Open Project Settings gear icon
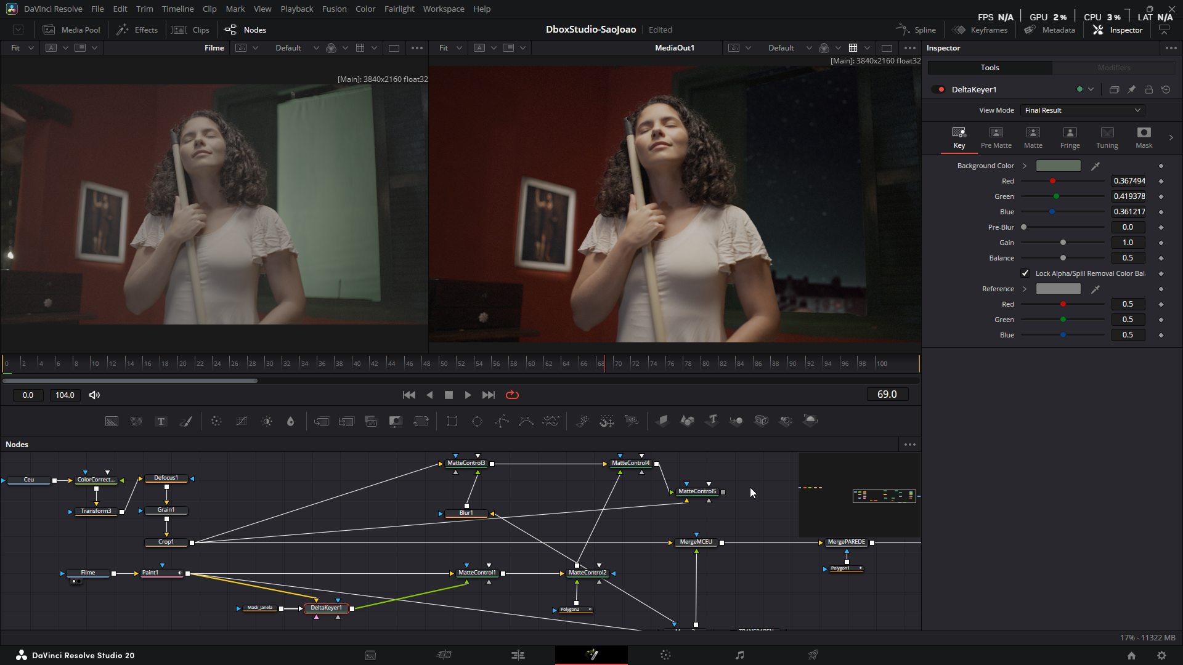 coord(1161,656)
